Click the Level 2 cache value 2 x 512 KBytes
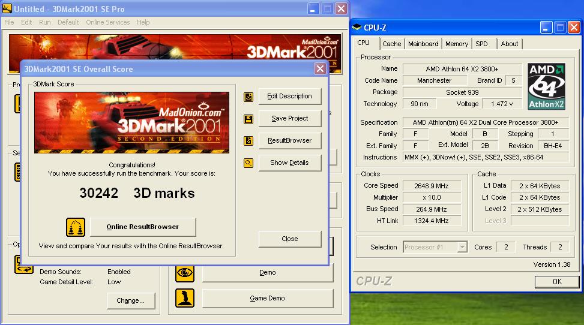This screenshot has width=584, height=325. (x=540, y=209)
